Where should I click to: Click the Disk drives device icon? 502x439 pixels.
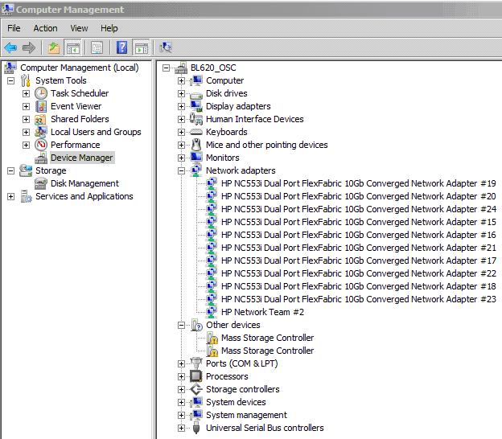pyautogui.click(x=196, y=94)
